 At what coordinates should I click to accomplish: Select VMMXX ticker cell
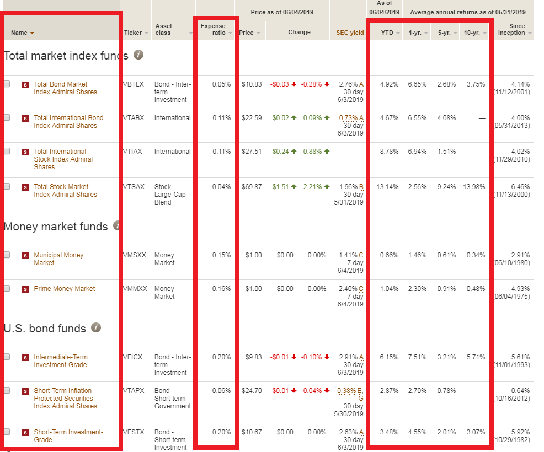(135, 288)
